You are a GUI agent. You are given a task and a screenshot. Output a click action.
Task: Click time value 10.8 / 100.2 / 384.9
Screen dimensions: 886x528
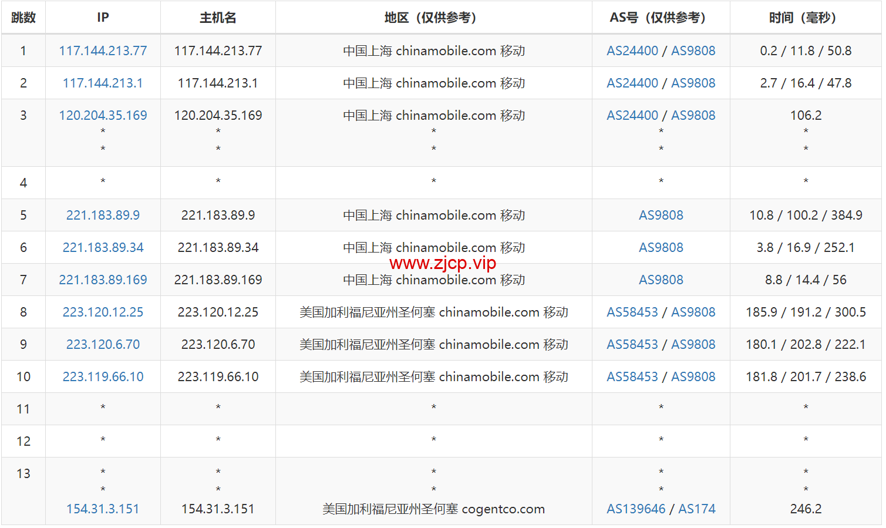tap(806, 216)
